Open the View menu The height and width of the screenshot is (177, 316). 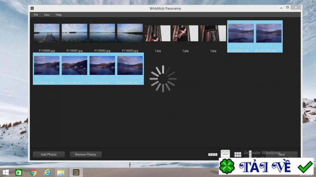pyautogui.click(x=47, y=15)
